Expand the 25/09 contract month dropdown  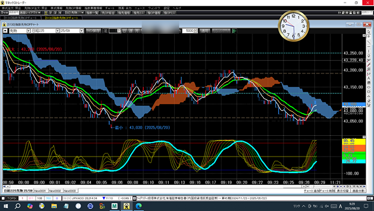click(x=82, y=31)
